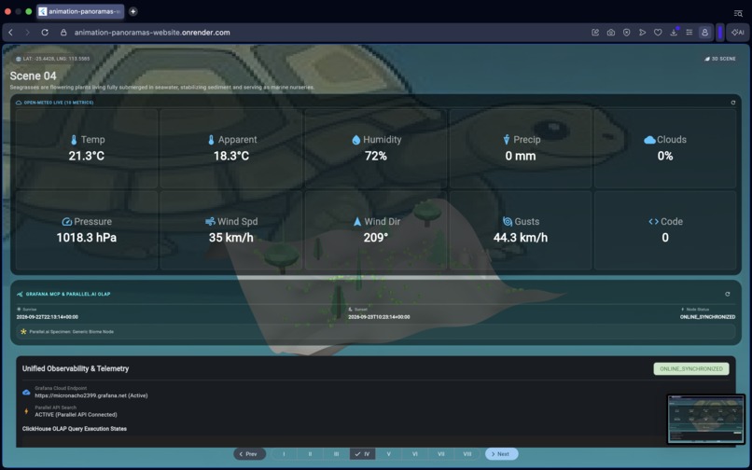
Task: Click the Gusts cyclone icon
Action: (508, 222)
